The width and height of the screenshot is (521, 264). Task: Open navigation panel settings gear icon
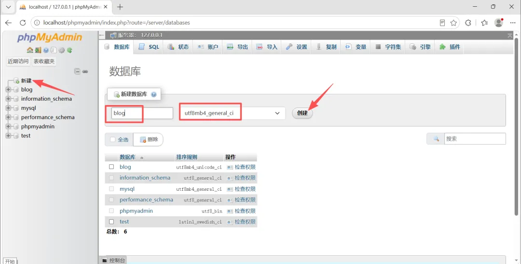point(61,51)
